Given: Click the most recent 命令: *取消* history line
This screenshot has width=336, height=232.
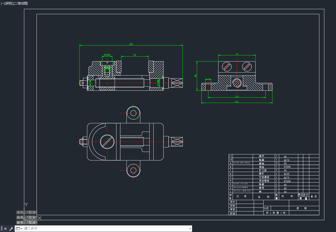Looking at the screenshot, I should pyautogui.click(x=27, y=222).
